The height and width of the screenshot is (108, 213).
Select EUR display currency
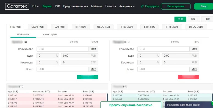click(207, 19)
